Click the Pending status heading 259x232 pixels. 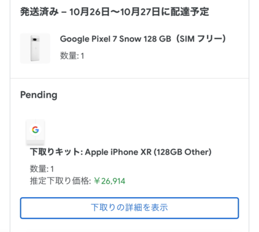[39, 95]
